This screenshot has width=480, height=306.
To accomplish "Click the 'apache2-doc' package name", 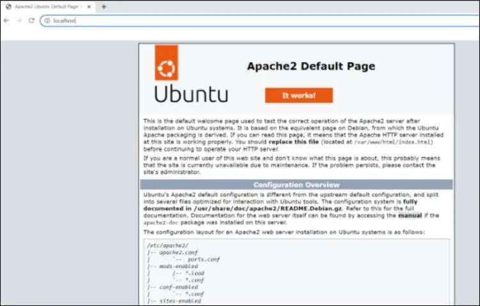I will pyautogui.click(x=161, y=222).
